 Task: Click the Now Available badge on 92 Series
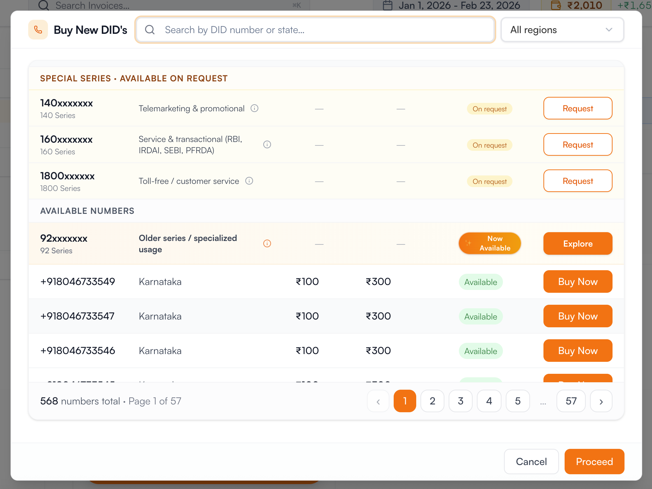490,243
